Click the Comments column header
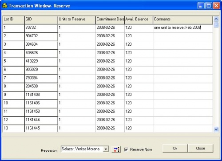The image size is (222, 161). (x=183, y=20)
